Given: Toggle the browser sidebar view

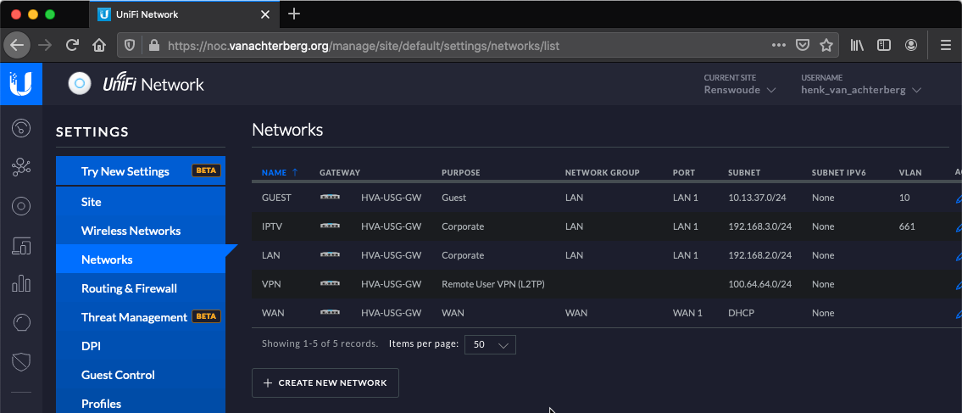Looking at the screenshot, I should (x=883, y=45).
